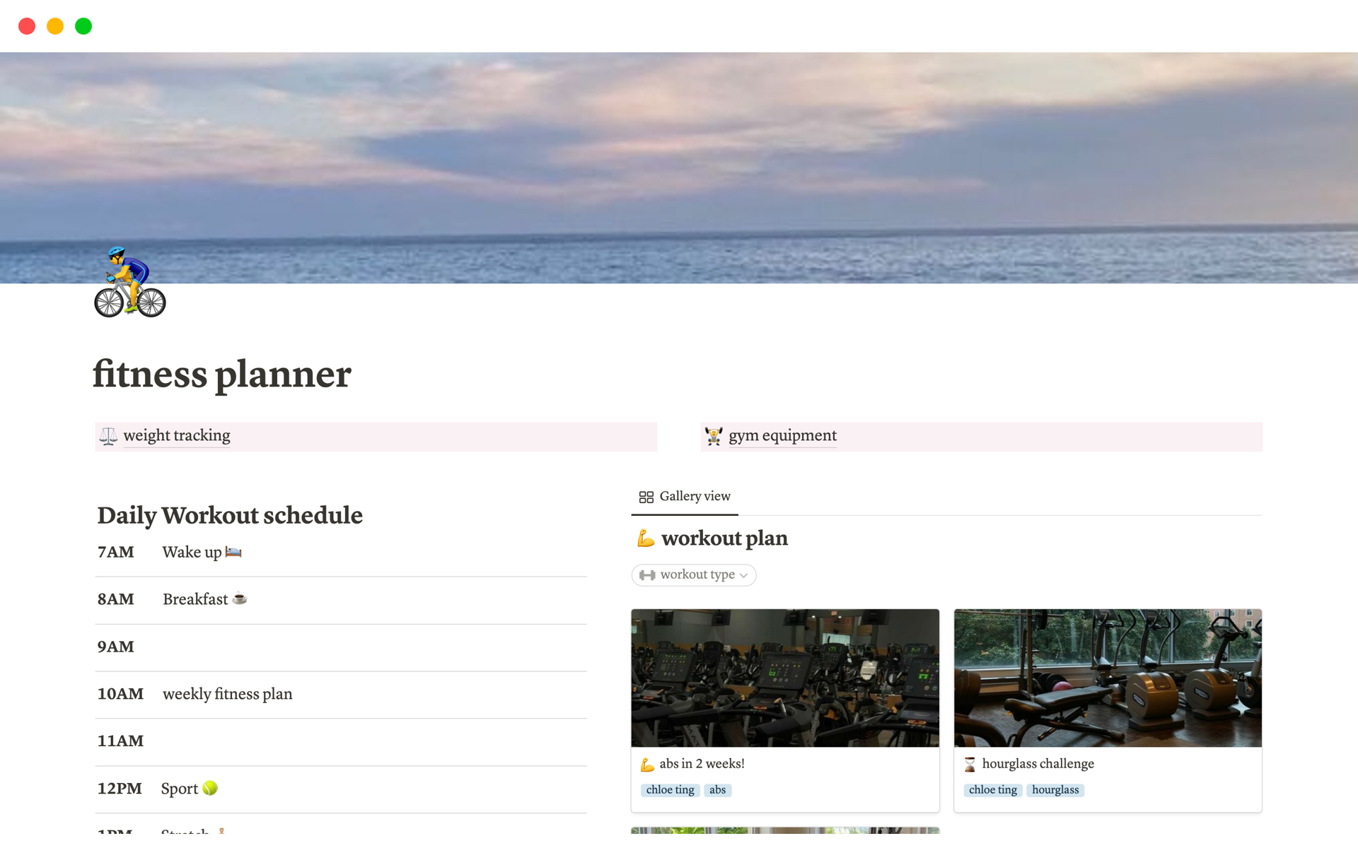Click the ocean sunset cover image
Viewport: 1358px width, 848px height.
(679, 167)
